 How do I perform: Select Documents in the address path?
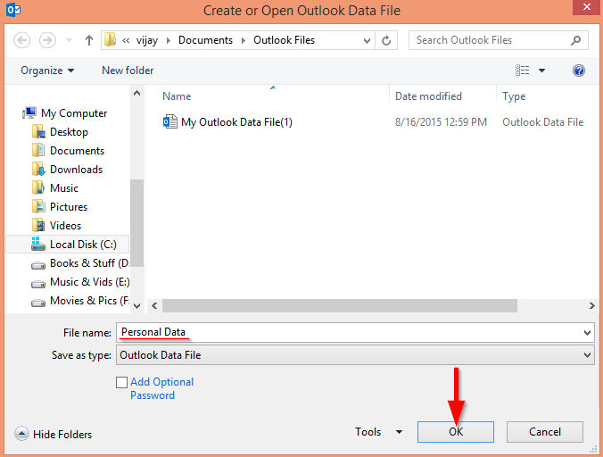(x=205, y=40)
